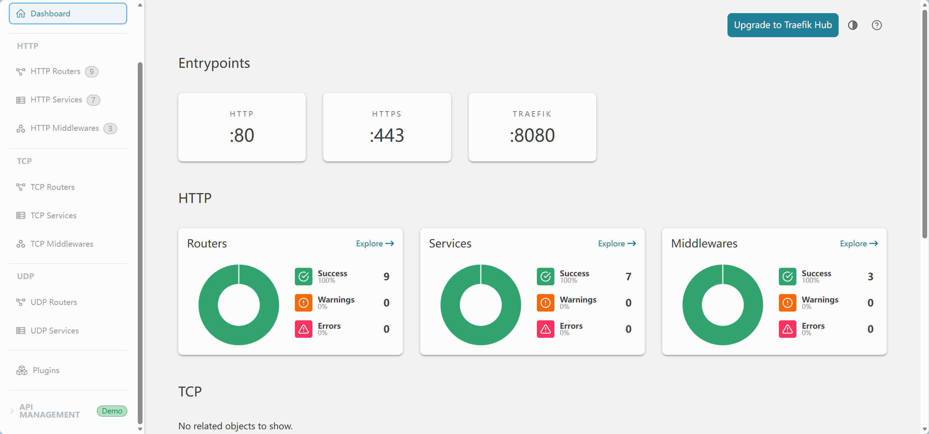Open the help question mark icon
This screenshot has height=434, width=929.
click(877, 25)
